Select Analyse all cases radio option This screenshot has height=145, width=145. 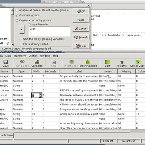(x=17, y=10)
